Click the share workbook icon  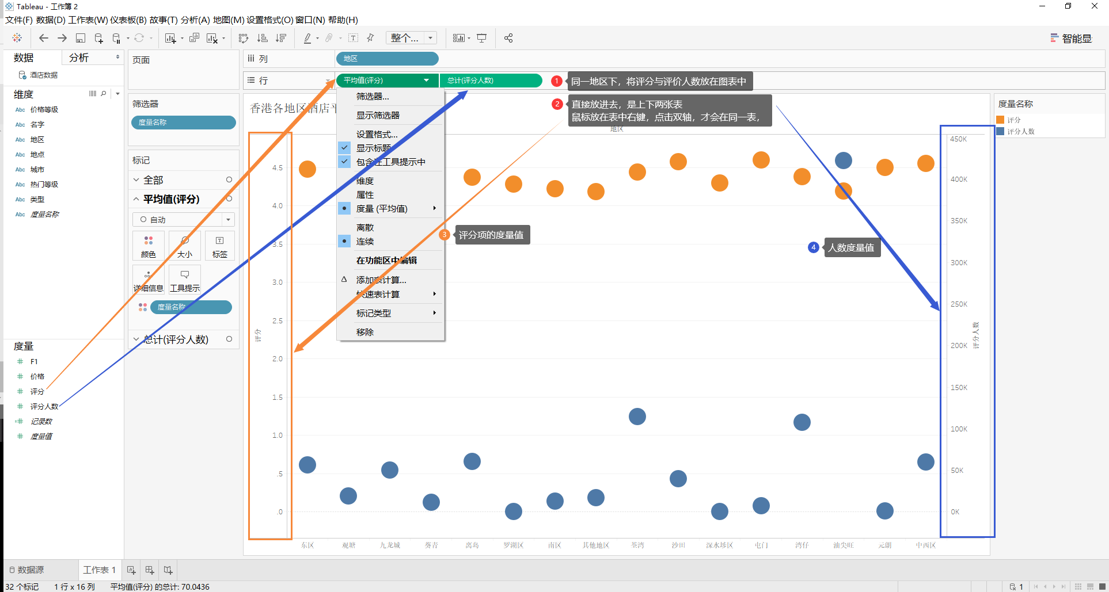(508, 38)
